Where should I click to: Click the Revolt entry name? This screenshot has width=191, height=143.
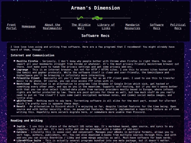[x=21, y=107]
